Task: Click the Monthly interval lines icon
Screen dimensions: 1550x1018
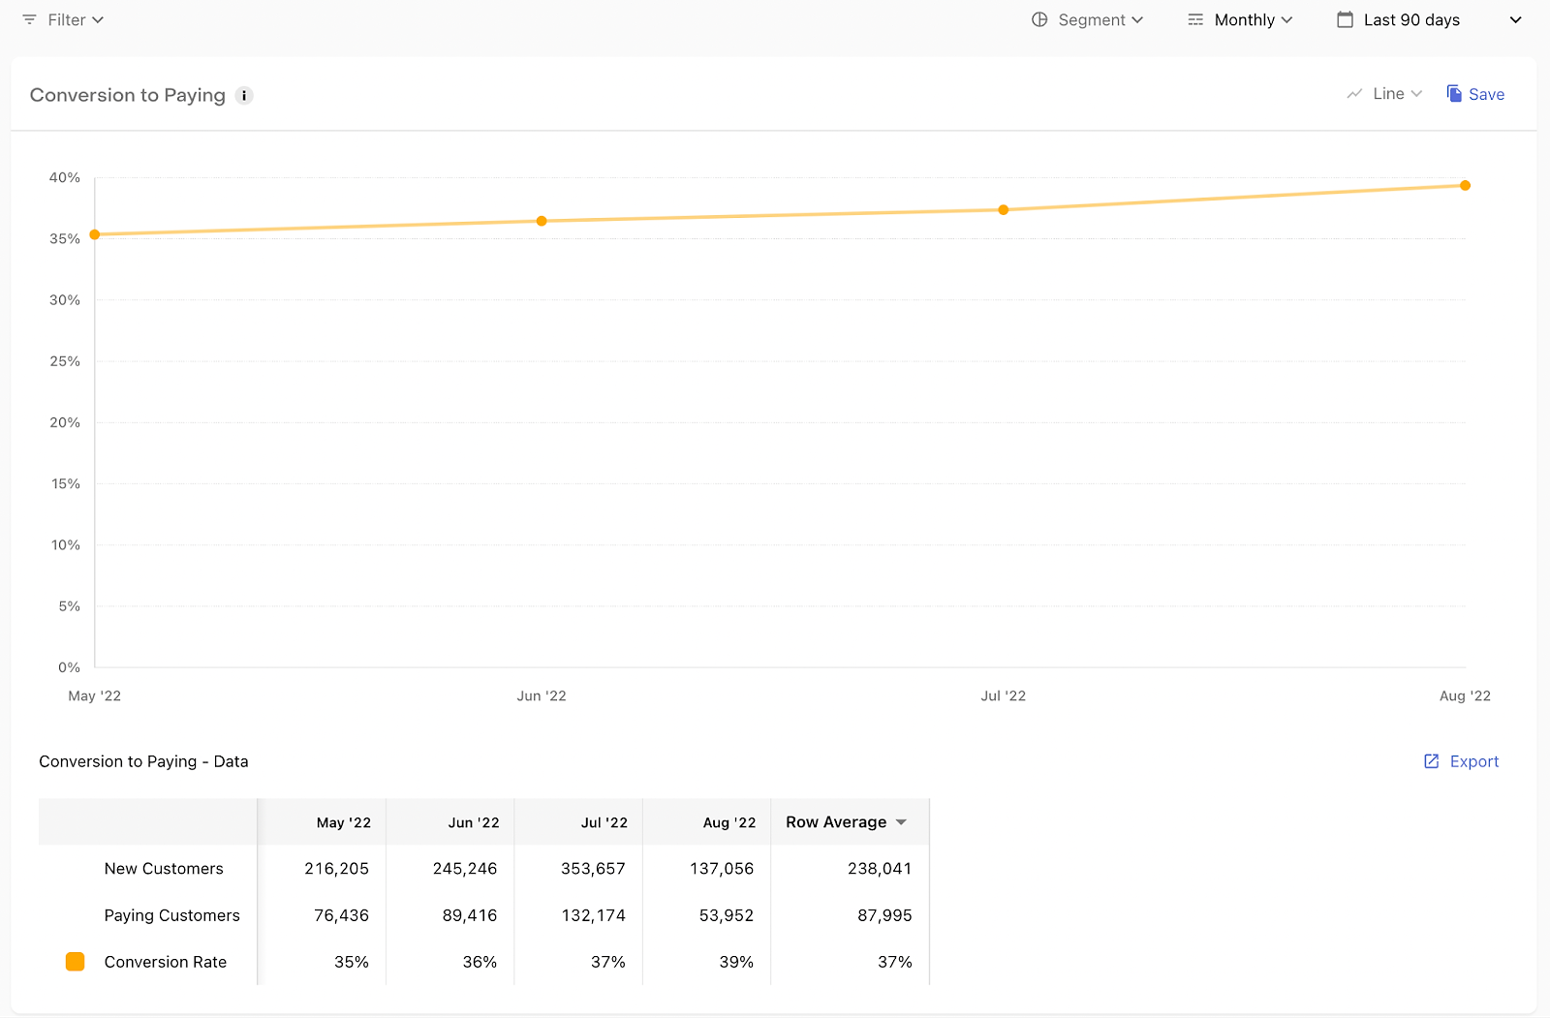Action: click(x=1195, y=19)
